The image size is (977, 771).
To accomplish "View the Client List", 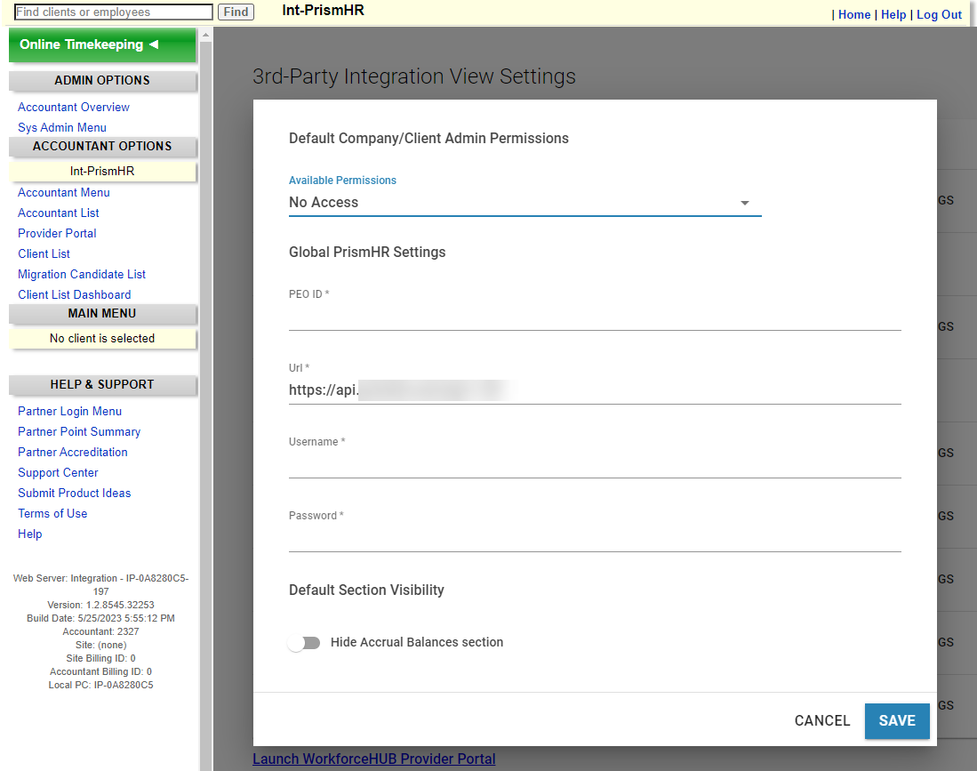I will point(44,253).
